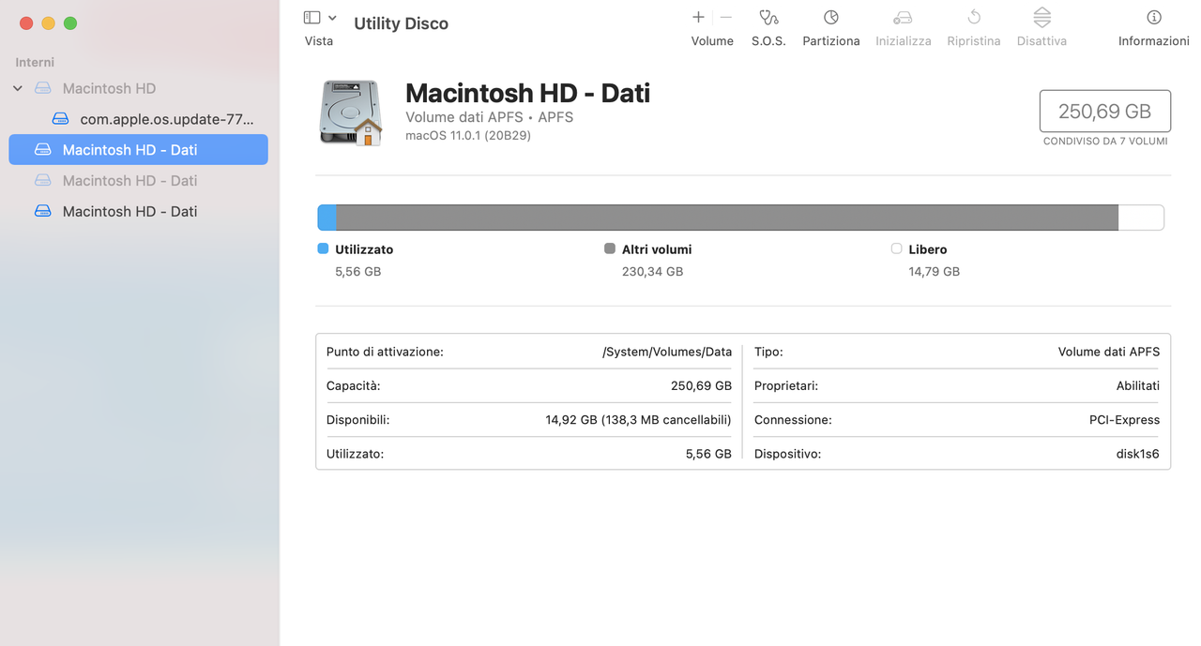
Task: Click the Partiziona toolbar label
Action: 831,41
